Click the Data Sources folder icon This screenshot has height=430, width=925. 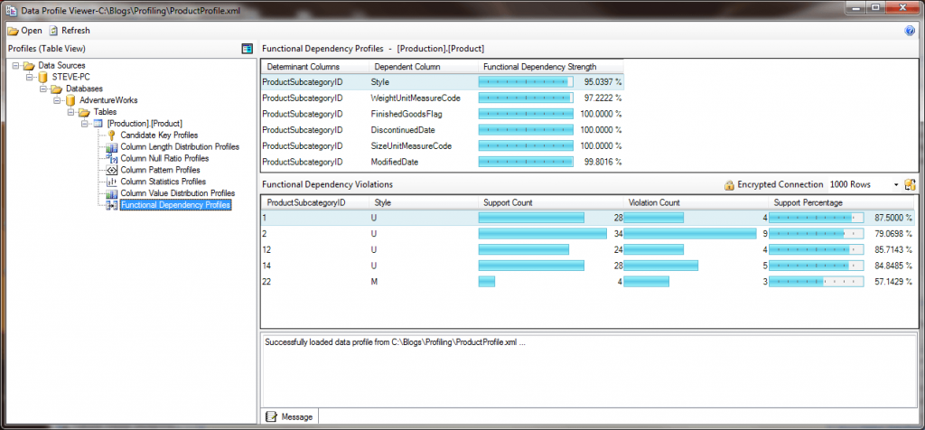coord(28,65)
